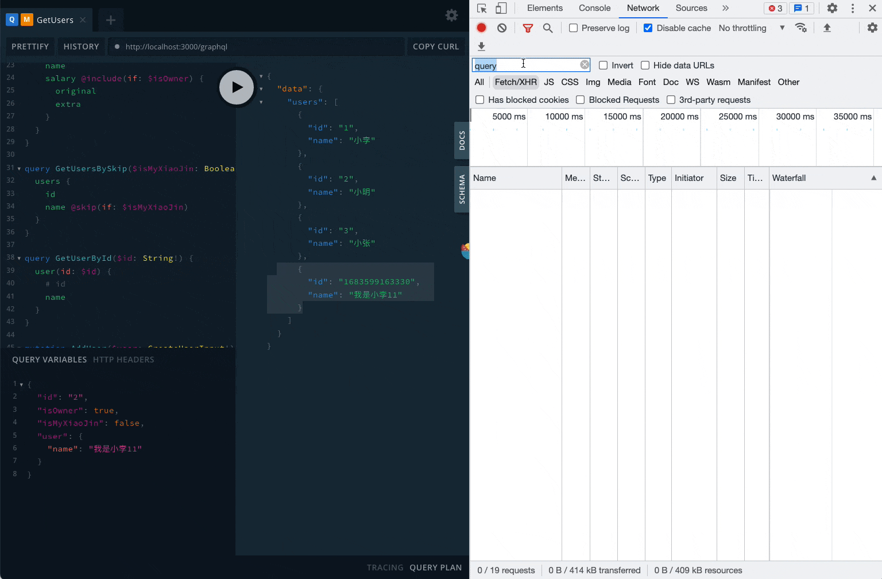Viewport: 882px width, 579px height.
Task: Select the All request type filter
Action: tap(479, 82)
